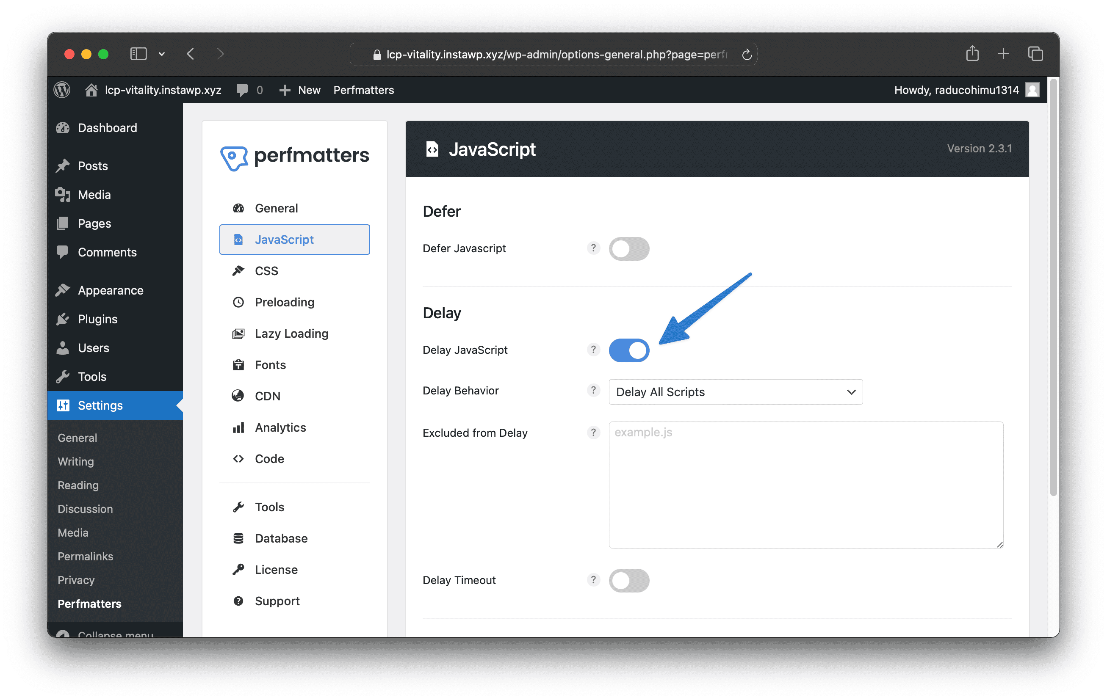1107x700 pixels.
Task: Show Safari tab overview icon
Action: click(1035, 54)
